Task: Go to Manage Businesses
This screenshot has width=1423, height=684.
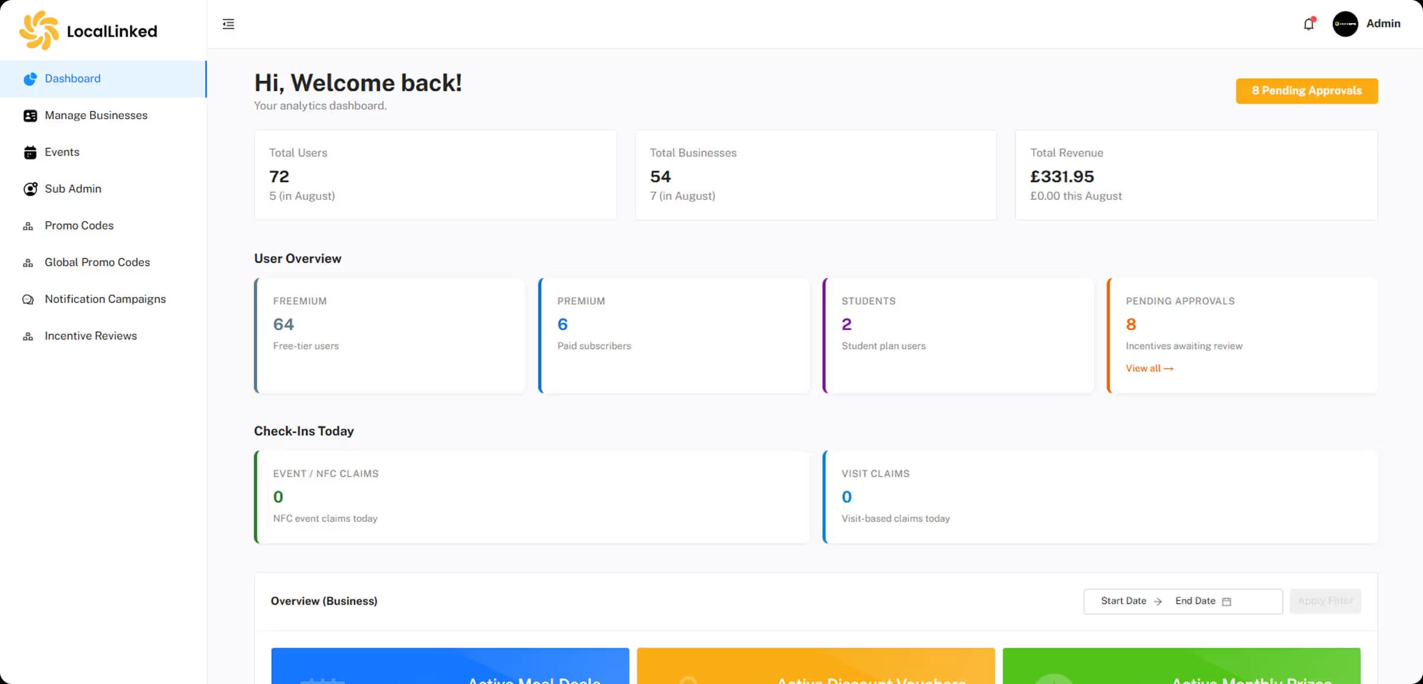Action: pos(103,116)
